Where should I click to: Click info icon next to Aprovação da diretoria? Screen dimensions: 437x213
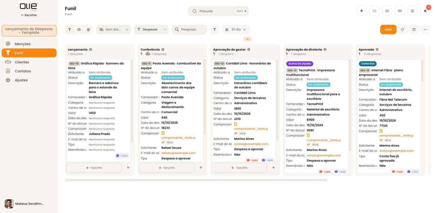(325, 49)
